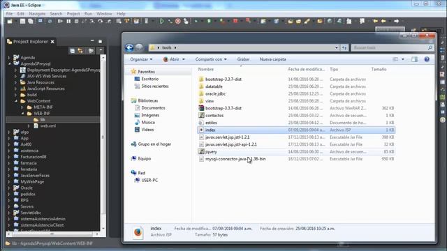Image resolution: width=447 pixels, height=251 pixels.
Task: Toggle Link with Editor in Project Explorer
Action: (x=80, y=51)
